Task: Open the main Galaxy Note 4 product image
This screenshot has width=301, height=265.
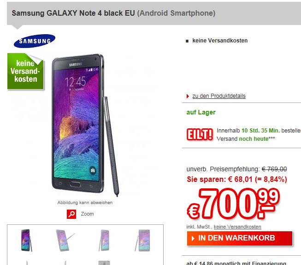Action: pyautogui.click(x=85, y=125)
